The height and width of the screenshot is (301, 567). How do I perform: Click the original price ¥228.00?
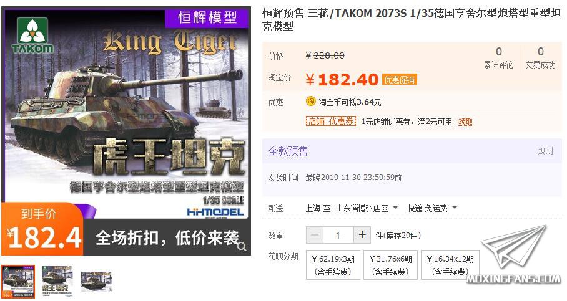pos(325,55)
